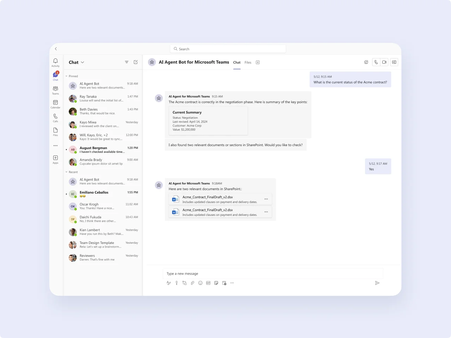The height and width of the screenshot is (338, 451).
Task: Open the filter icon in the chat list
Action: (x=126, y=62)
